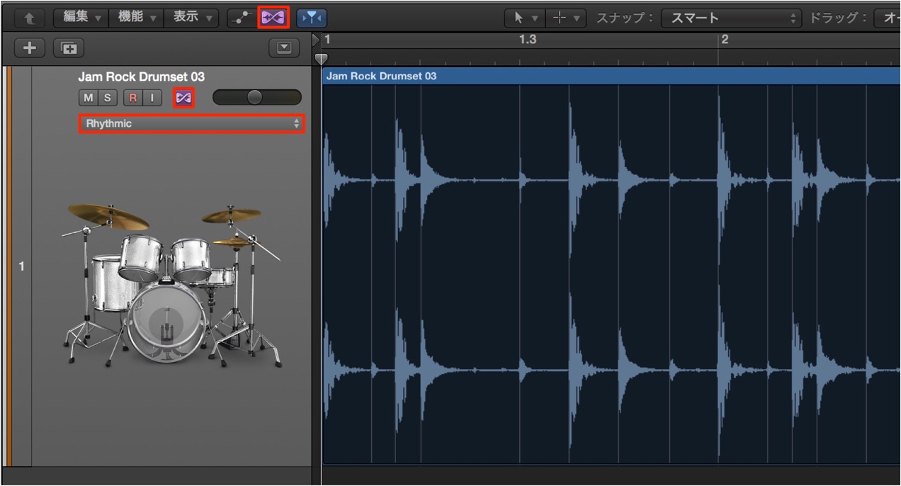Open the 表示 menu

click(x=191, y=17)
